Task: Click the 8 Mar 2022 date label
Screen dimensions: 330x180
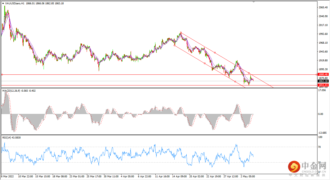Action: tap(7, 177)
